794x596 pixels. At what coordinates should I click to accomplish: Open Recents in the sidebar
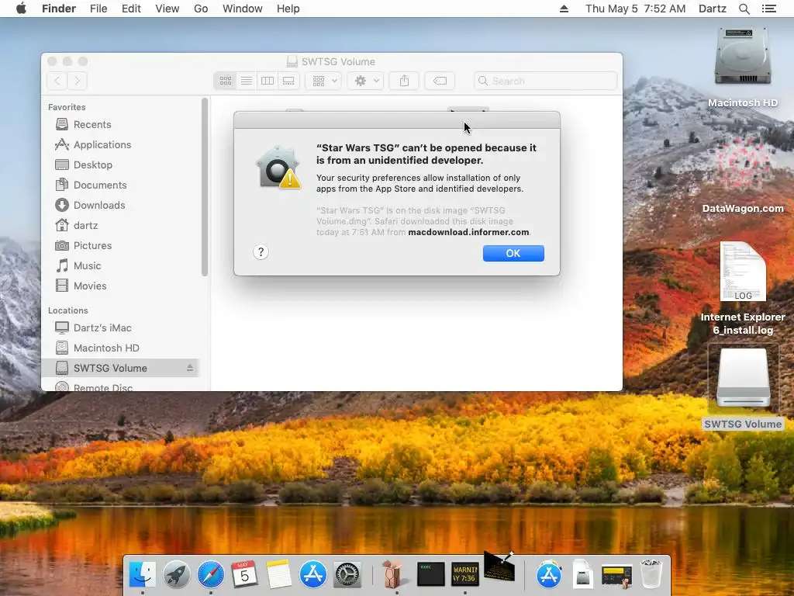[x=122, y=124]
